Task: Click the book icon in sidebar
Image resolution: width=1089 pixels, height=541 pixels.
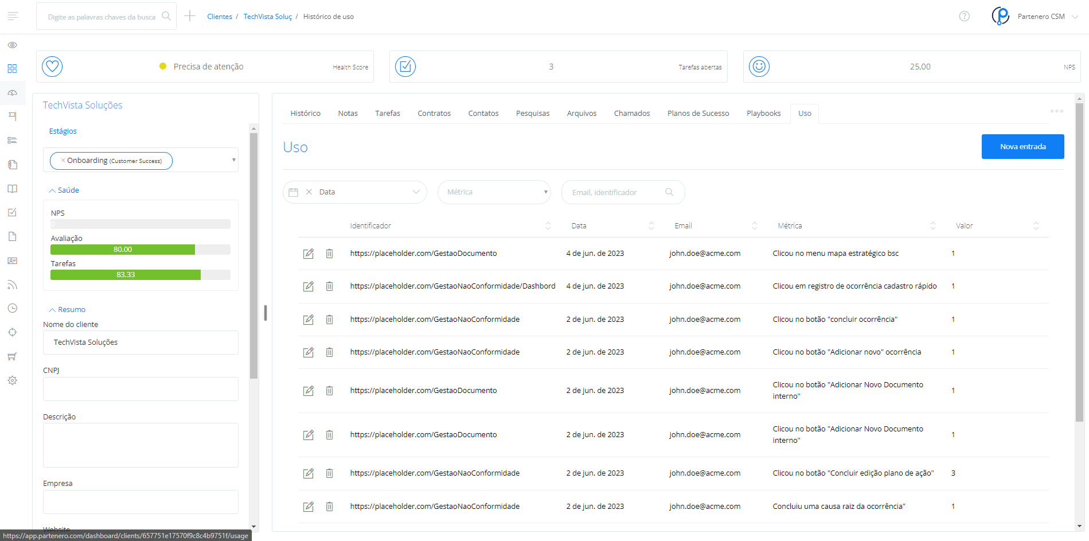Action: click(12, 189)
